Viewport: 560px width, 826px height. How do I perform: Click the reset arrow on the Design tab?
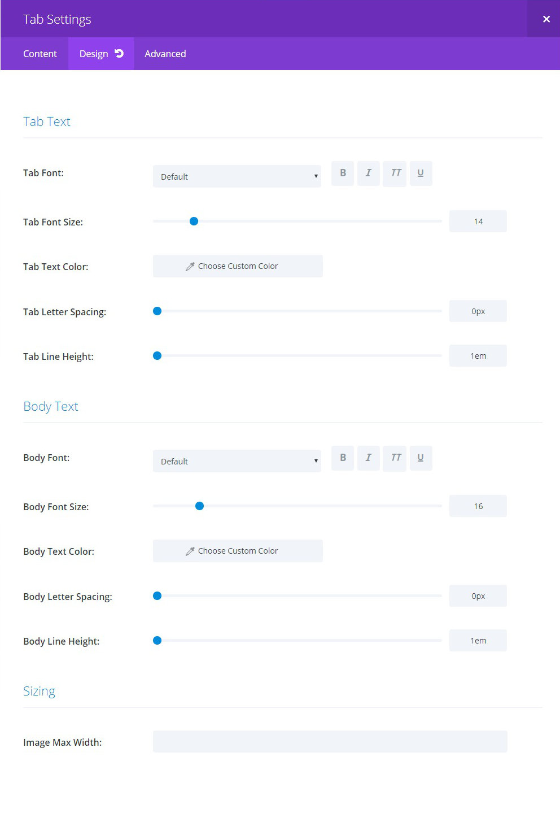click(x=119, y=53)
